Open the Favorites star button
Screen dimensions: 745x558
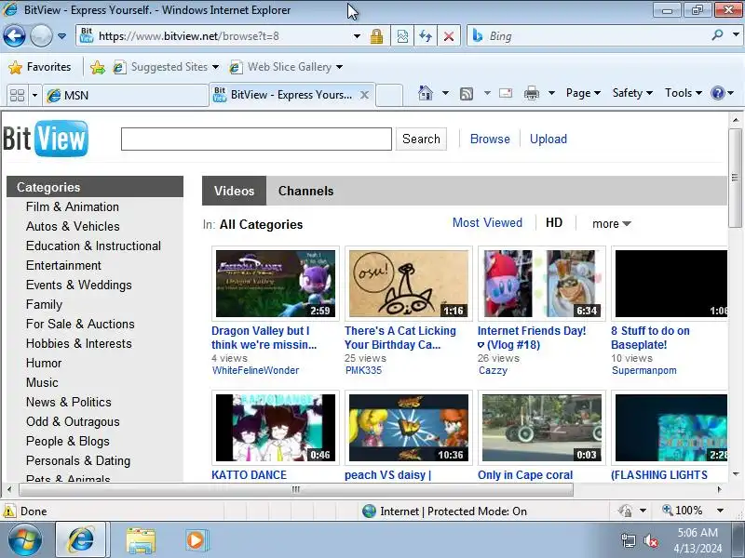coord(40,67)
